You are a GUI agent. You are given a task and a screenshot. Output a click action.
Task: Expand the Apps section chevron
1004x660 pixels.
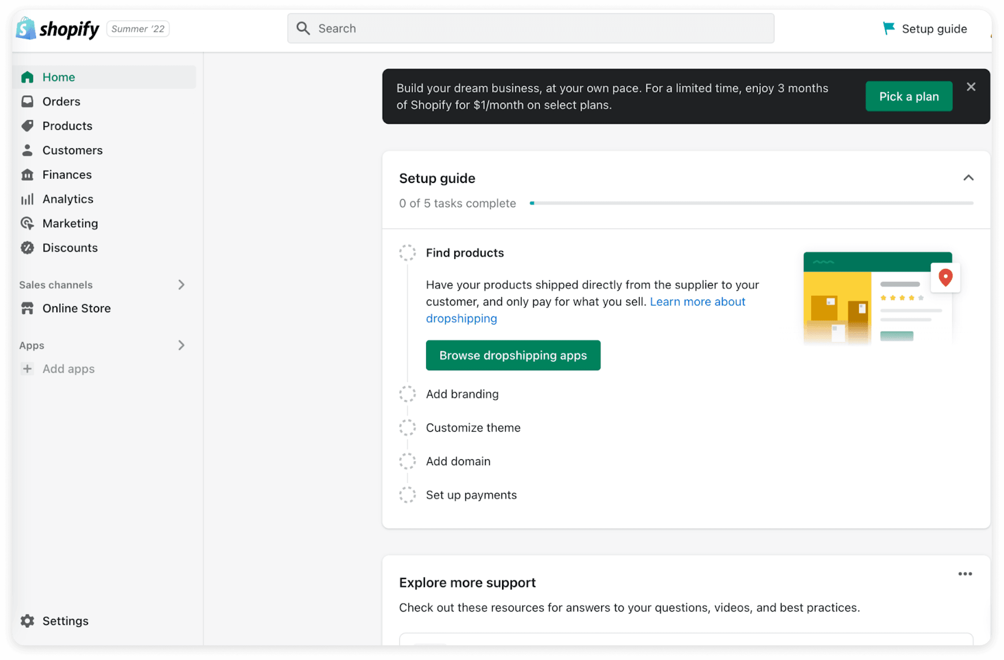tap(182, 345)
